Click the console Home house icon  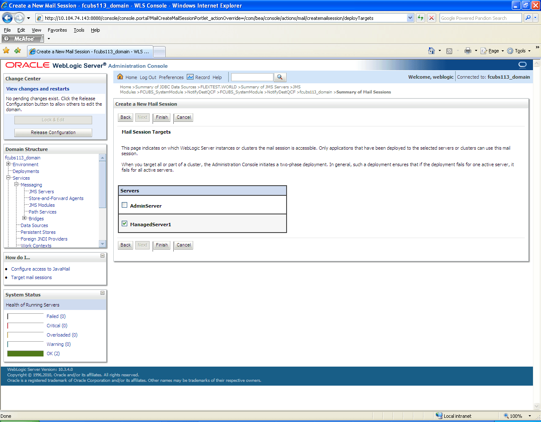tap(120, 77)
